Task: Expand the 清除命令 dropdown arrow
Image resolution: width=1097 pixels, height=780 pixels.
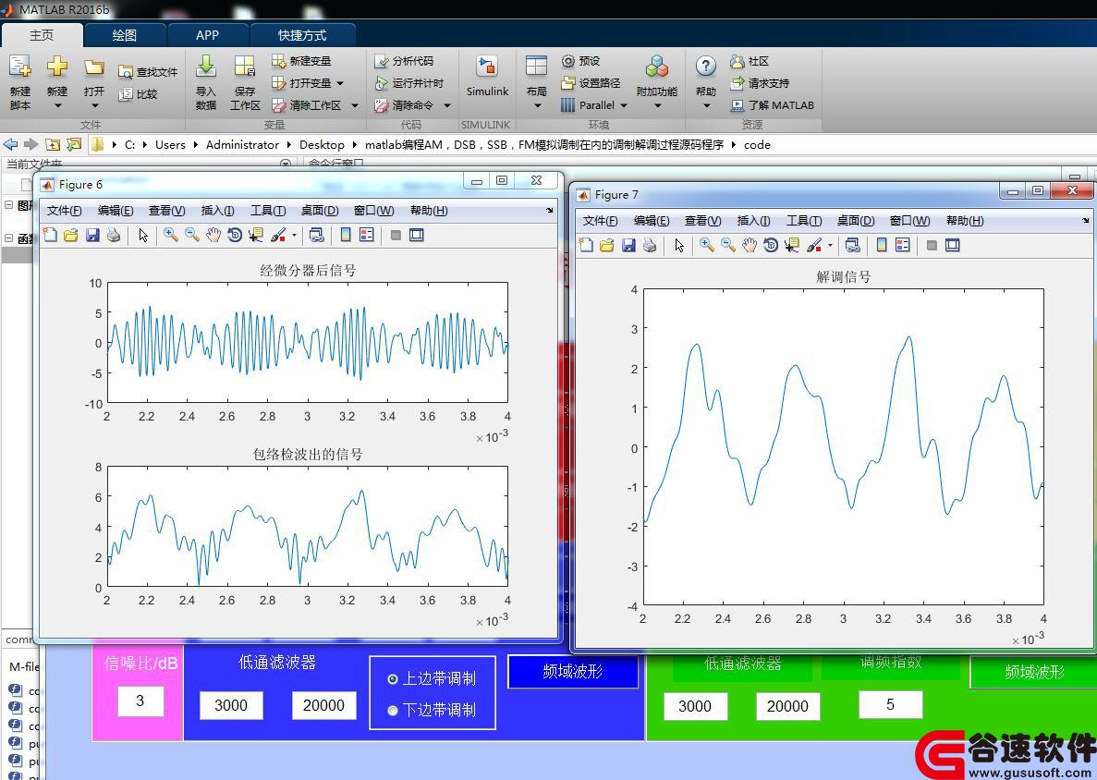Action: 447,105
